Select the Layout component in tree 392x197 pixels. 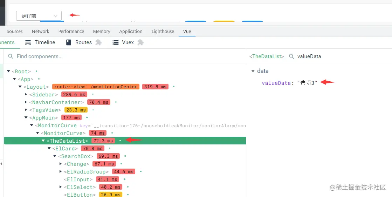(36, 87)
